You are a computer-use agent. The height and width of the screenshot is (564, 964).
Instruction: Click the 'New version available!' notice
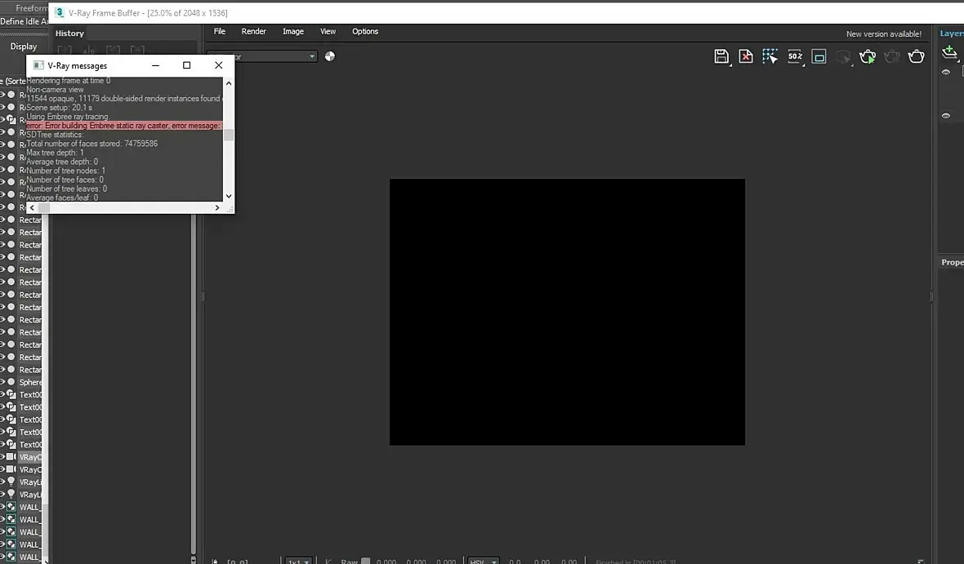point(883,34)
